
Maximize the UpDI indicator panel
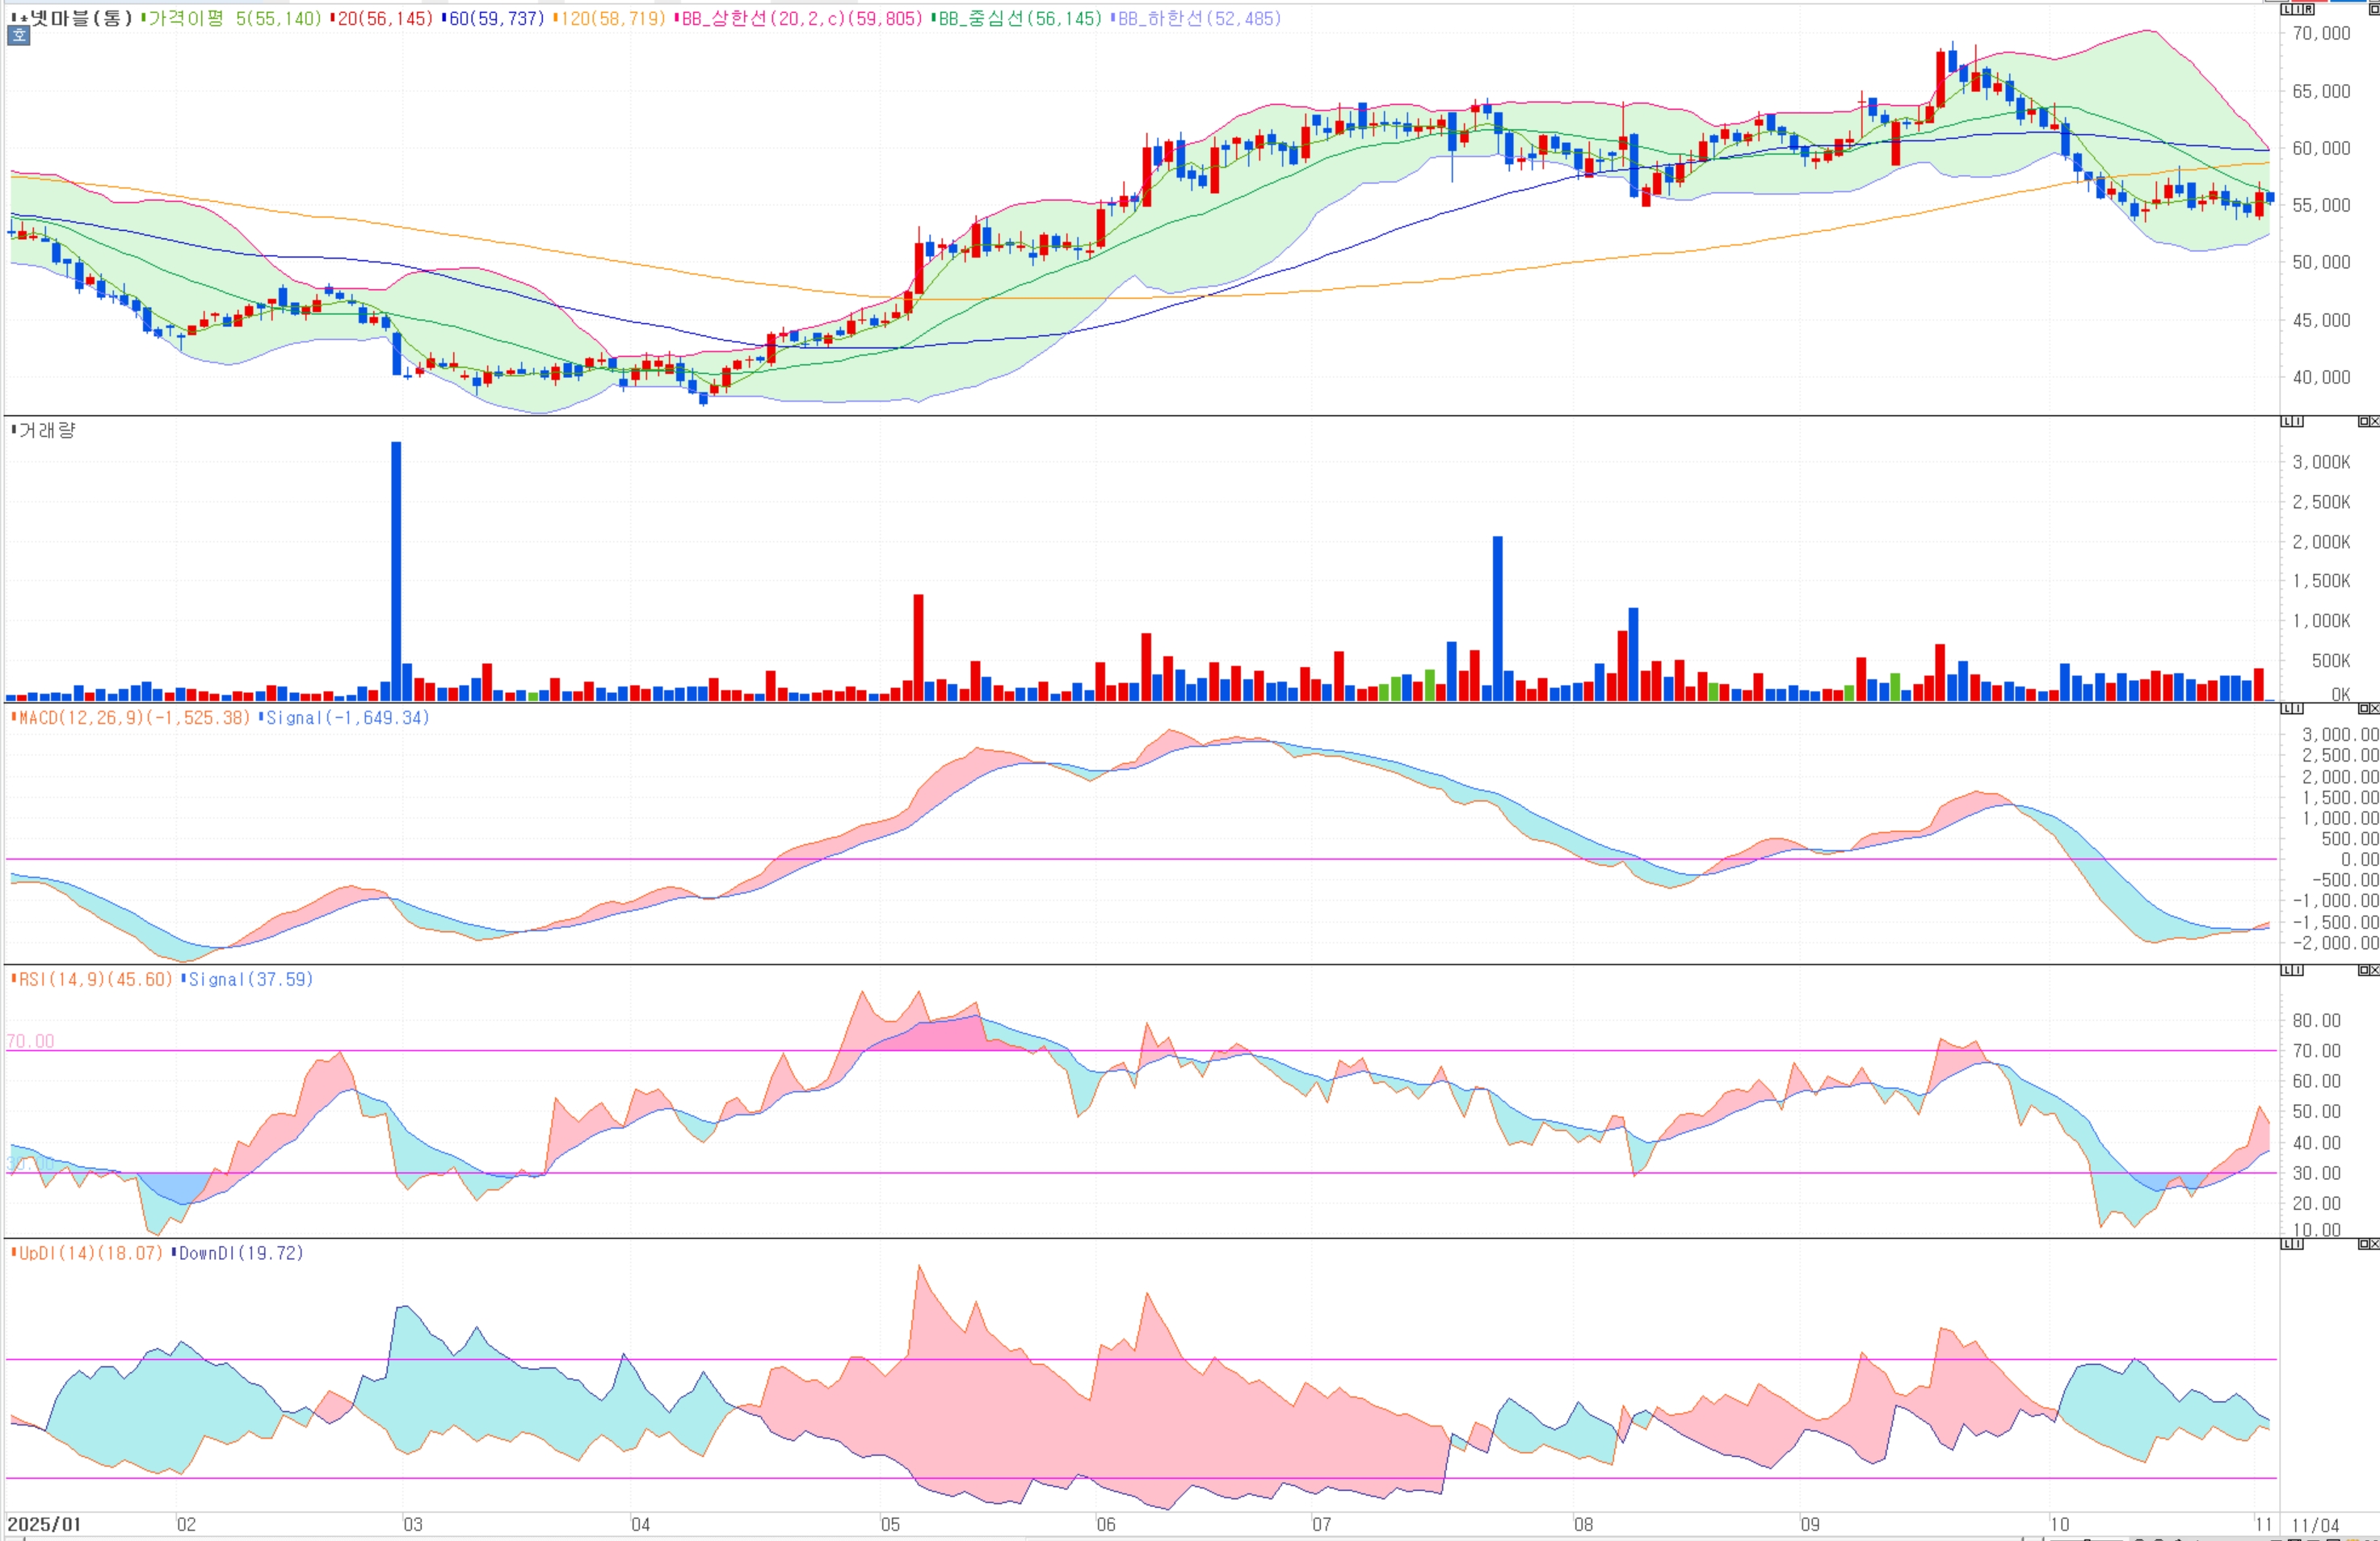(x=2364, y=1244)
